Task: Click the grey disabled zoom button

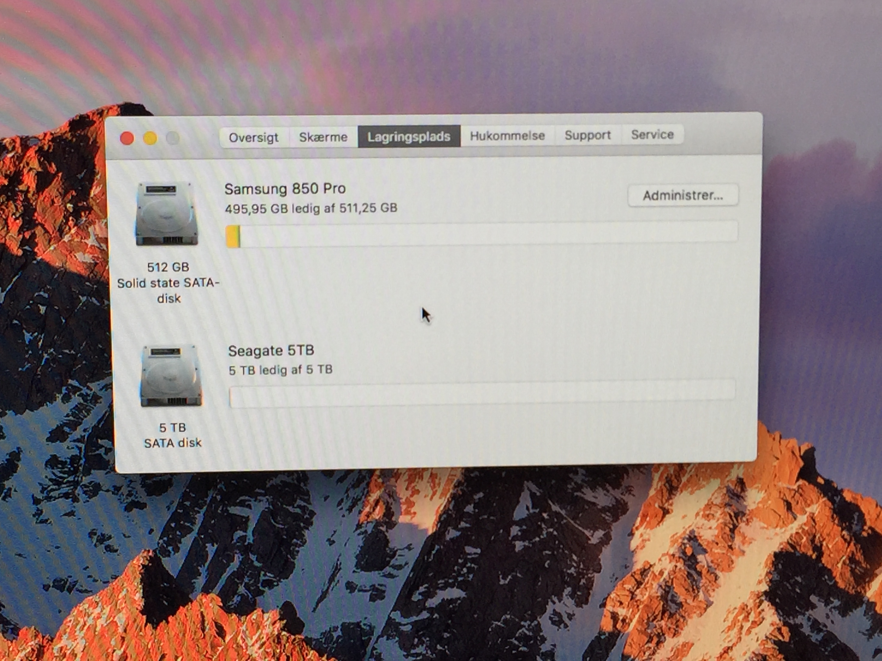Action: [x=173, y=138]
